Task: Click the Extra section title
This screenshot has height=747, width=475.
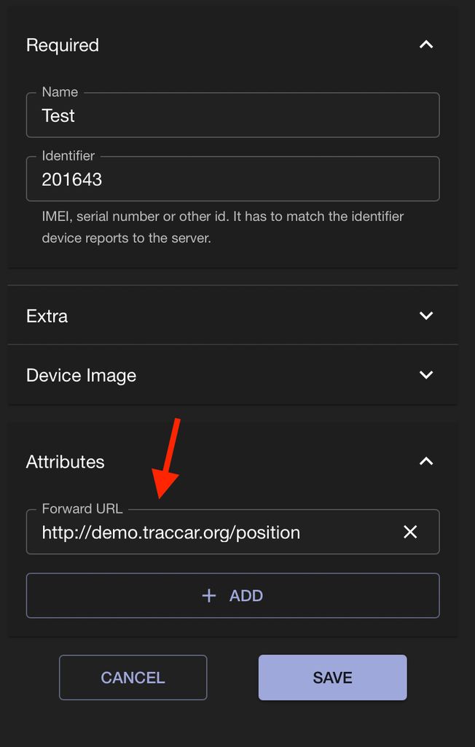Action: point(47,316)
